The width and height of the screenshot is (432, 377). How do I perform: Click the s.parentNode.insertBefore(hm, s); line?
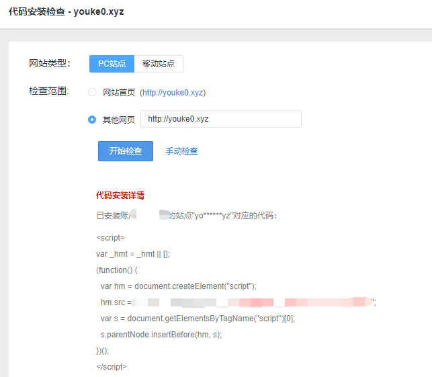[161, 335]
